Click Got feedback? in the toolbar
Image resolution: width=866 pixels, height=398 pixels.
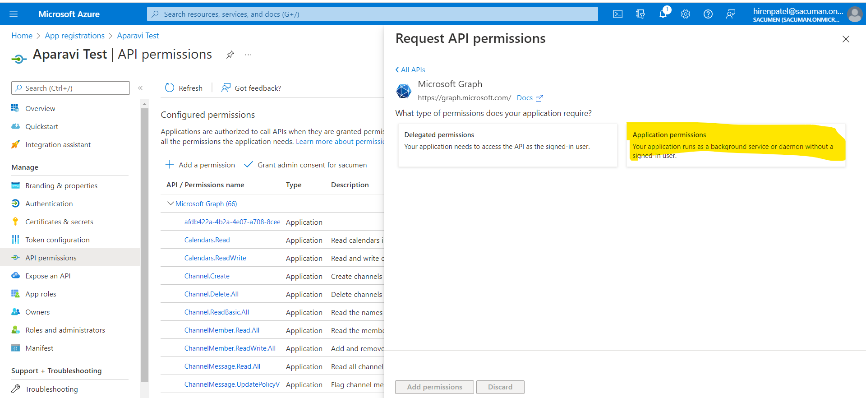click(251, 88)
